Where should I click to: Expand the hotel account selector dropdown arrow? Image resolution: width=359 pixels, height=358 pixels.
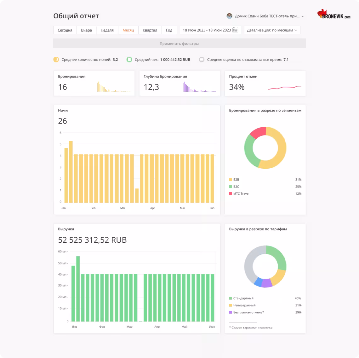[x=303, y=16]
